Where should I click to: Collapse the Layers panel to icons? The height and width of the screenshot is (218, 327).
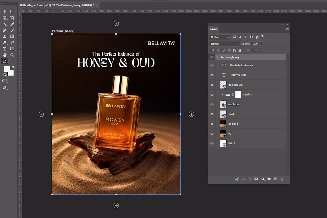tap(283, 24)
